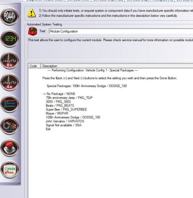Click the Code column header
Screen dimensions: 193x198
click(x=34, y=66)
